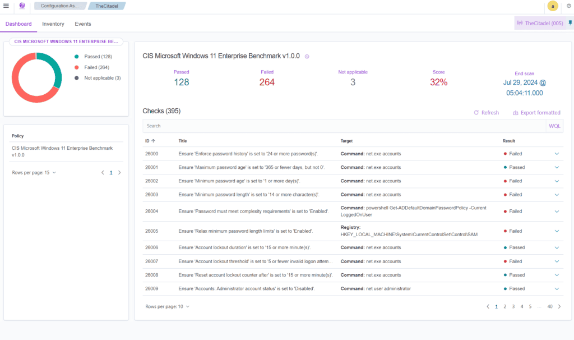The width and height of the screenshot is (574, 340).
Task: Switch to the Inventory tab
Action: click(x=53, y=24)
